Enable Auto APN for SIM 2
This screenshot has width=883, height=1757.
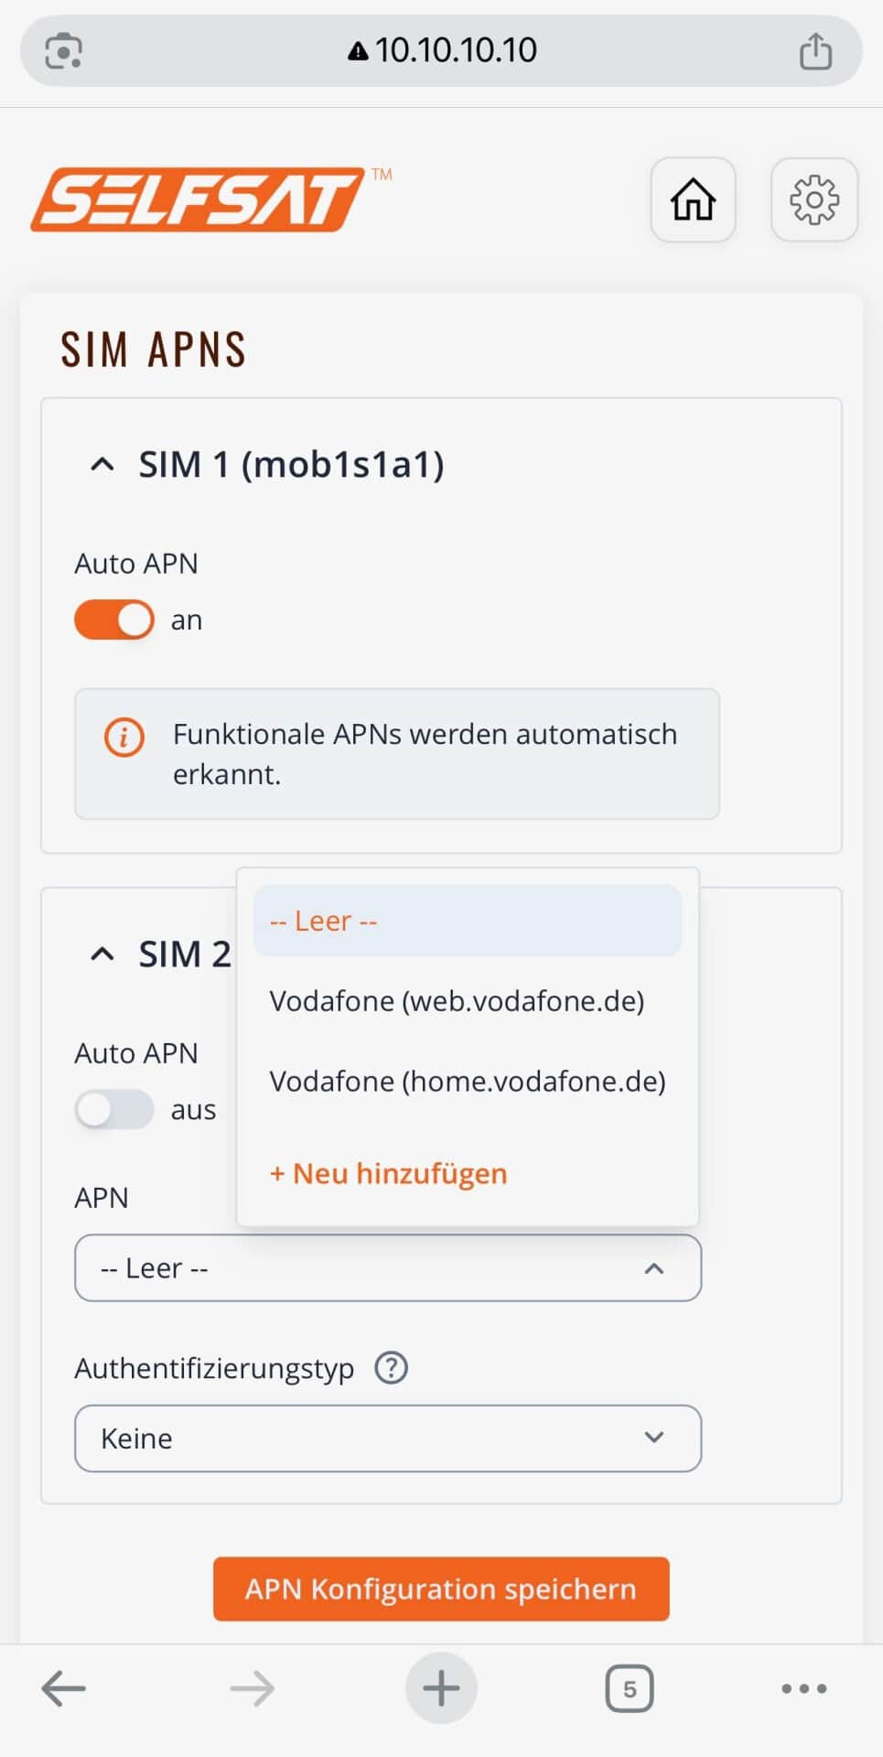click(113, 1109)
